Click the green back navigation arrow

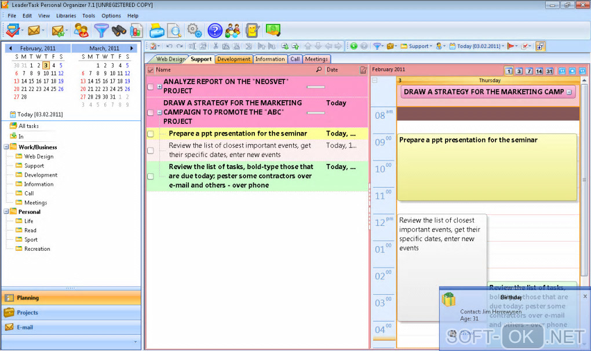pos(353,46)
